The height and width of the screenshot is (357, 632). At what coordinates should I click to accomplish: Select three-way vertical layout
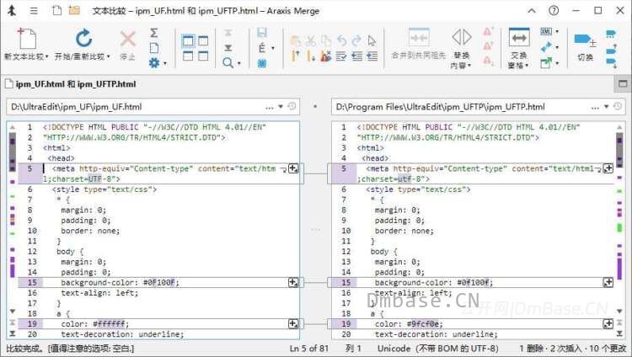pyautogui.click(x=203, y=40)
